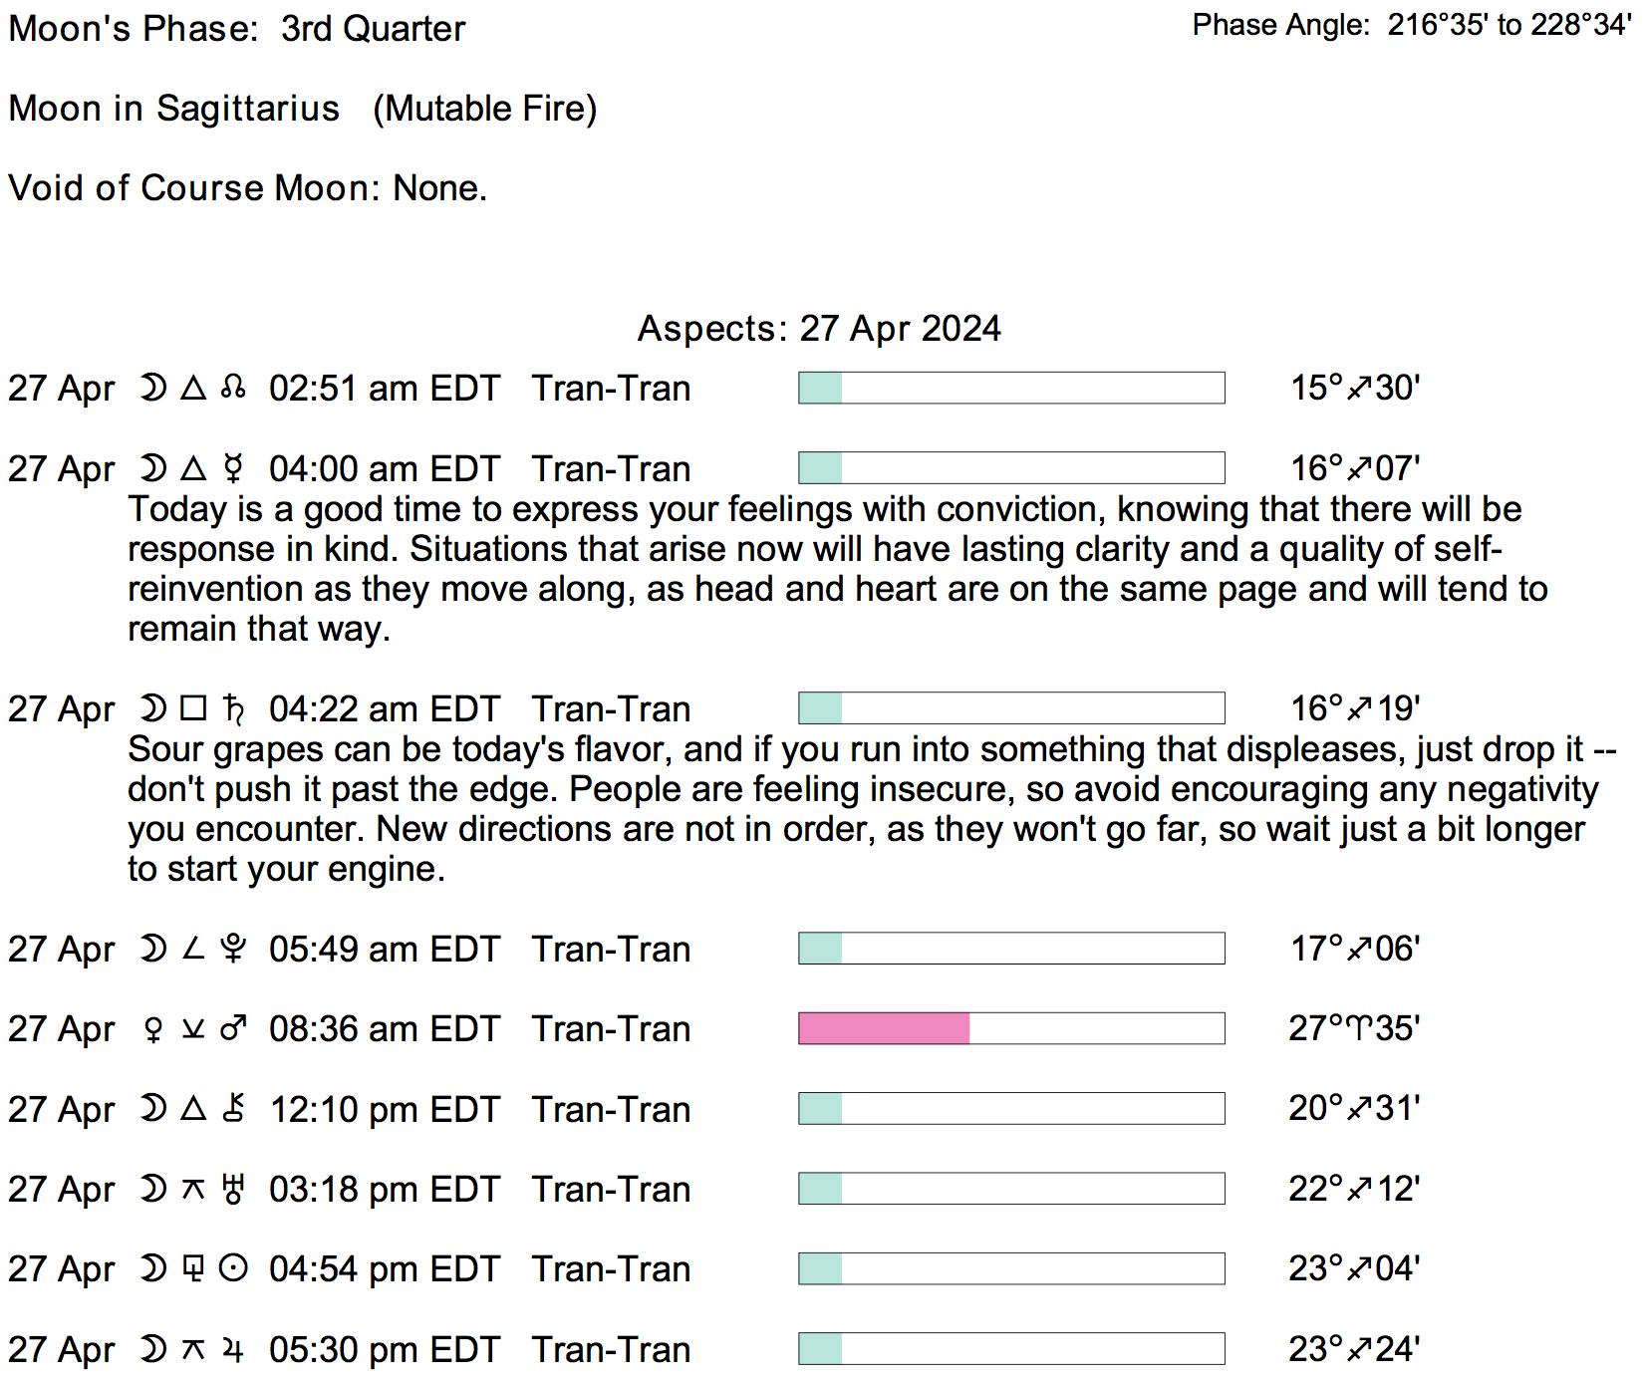Click the Chiron glyph in 12:10 pm row

point(233,1109)
